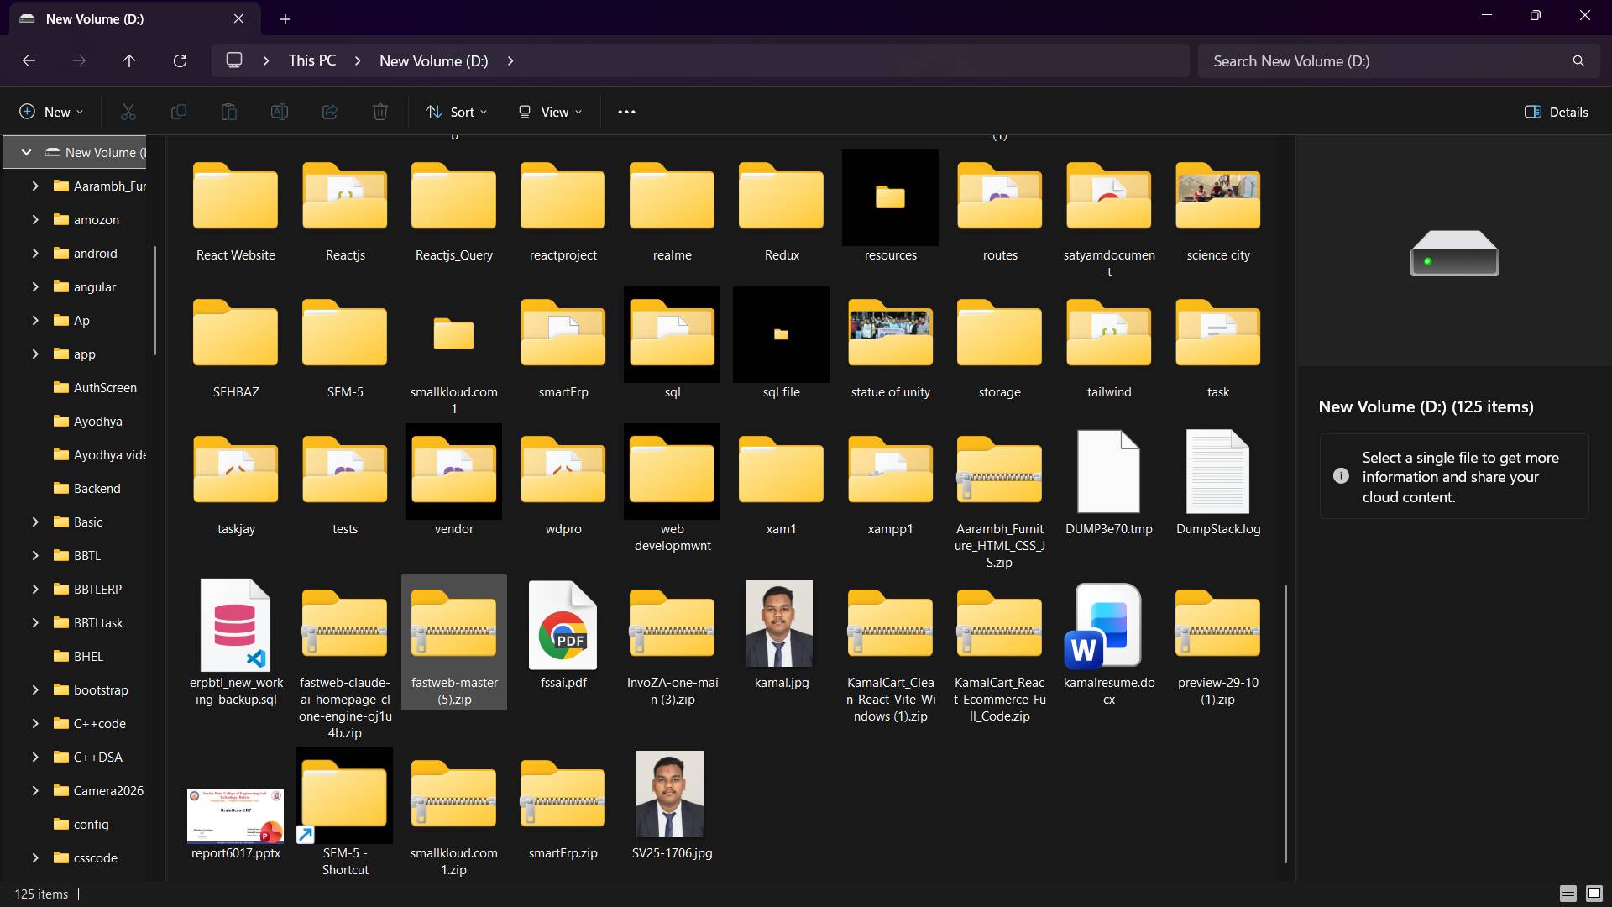Click the Refresh icon near address bar
Viewport: 1612px width, 907px height.
click(180, 60)
